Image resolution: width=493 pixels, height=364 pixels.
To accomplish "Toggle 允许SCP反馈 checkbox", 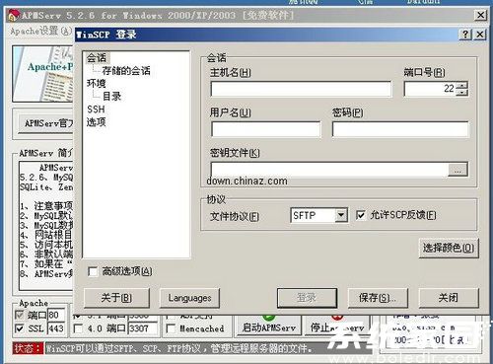I will (x=361, y=215).
